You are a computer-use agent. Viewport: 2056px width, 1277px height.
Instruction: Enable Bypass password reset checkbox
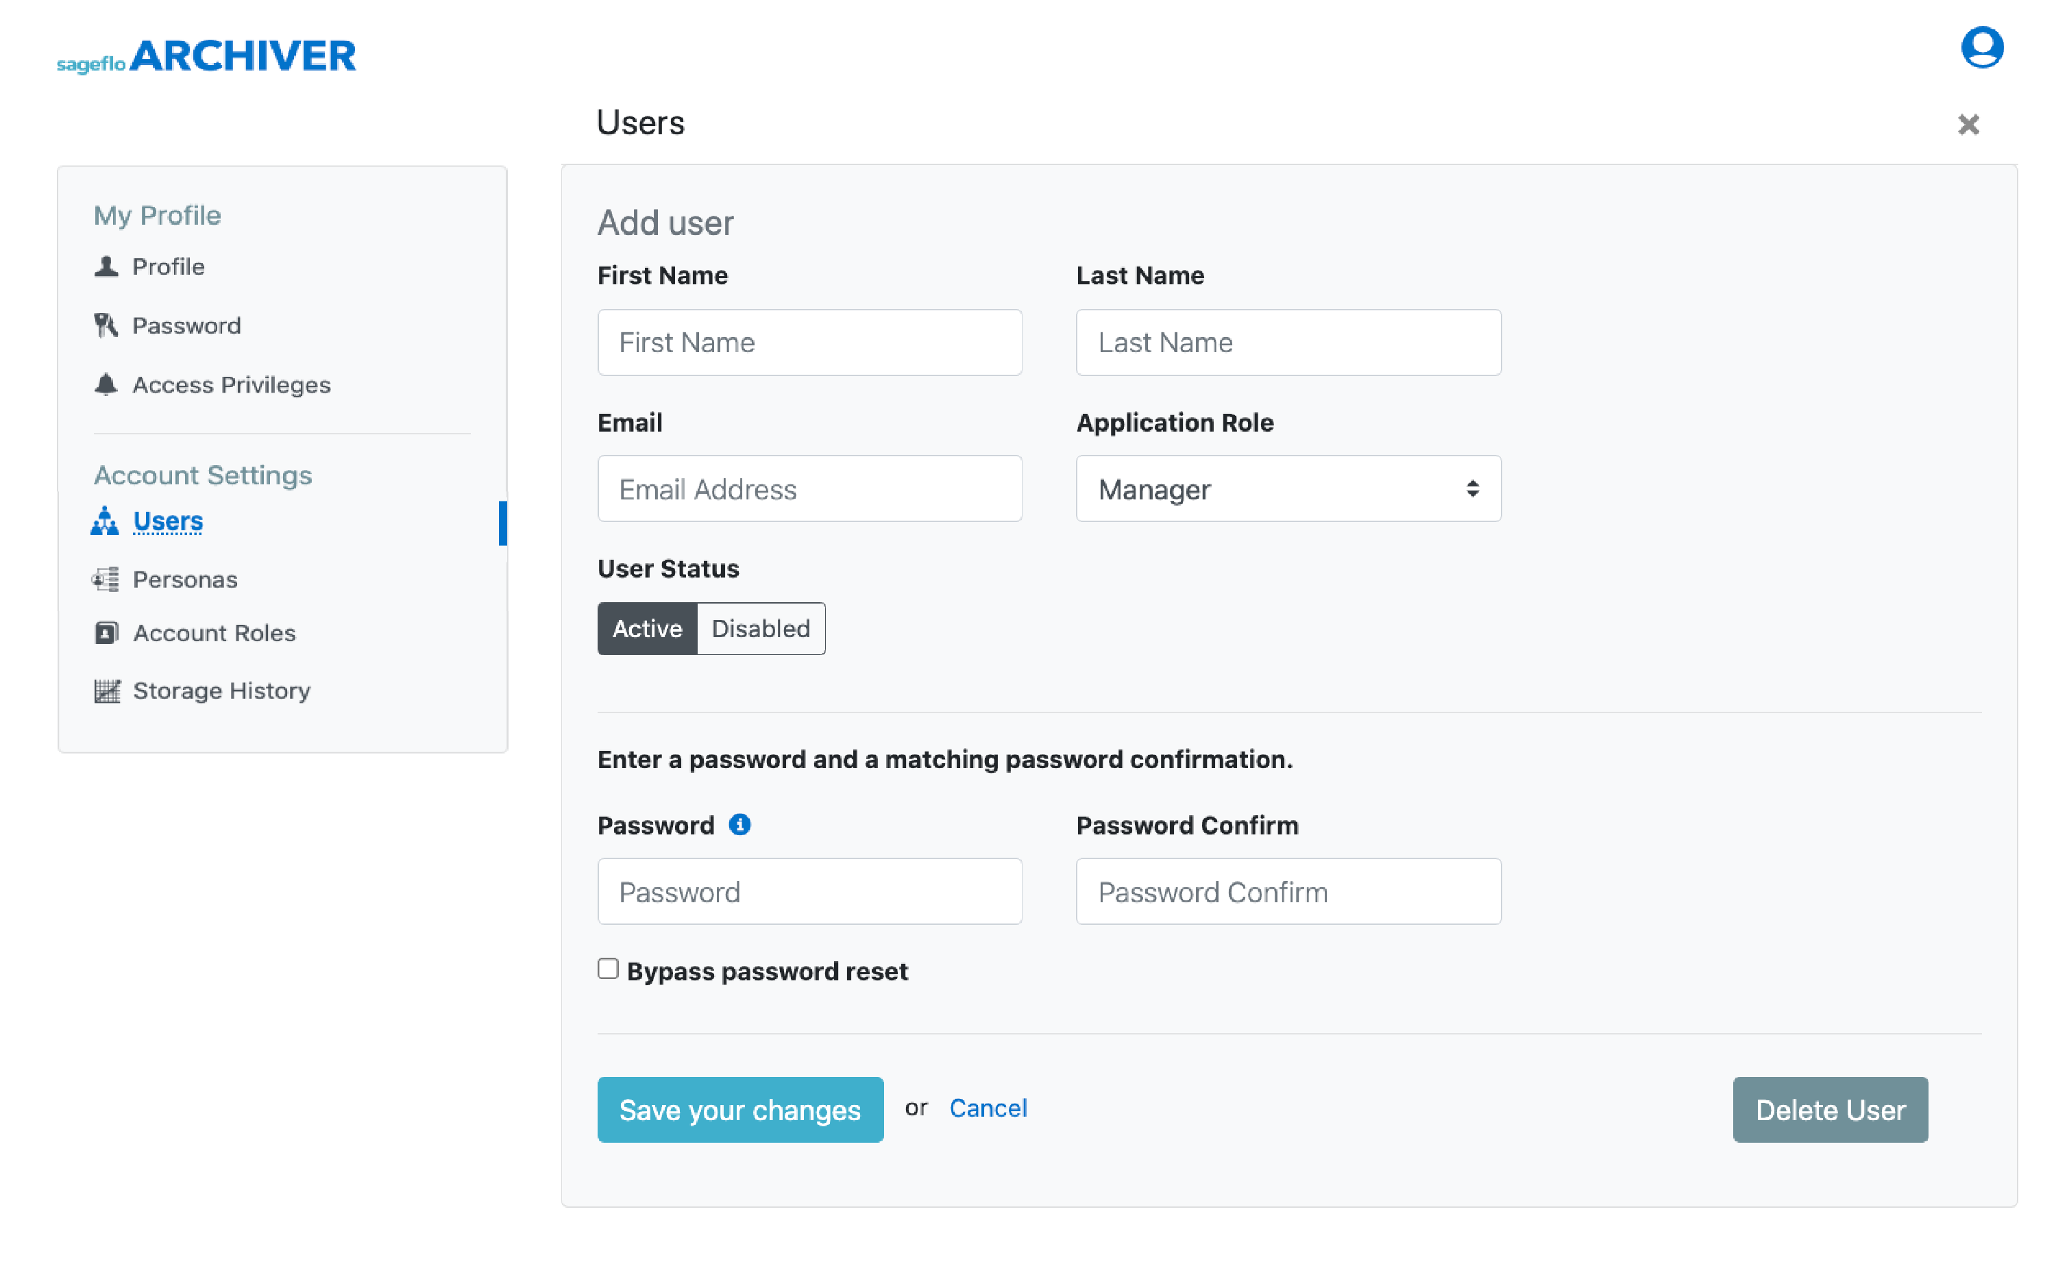pos(608,969)
